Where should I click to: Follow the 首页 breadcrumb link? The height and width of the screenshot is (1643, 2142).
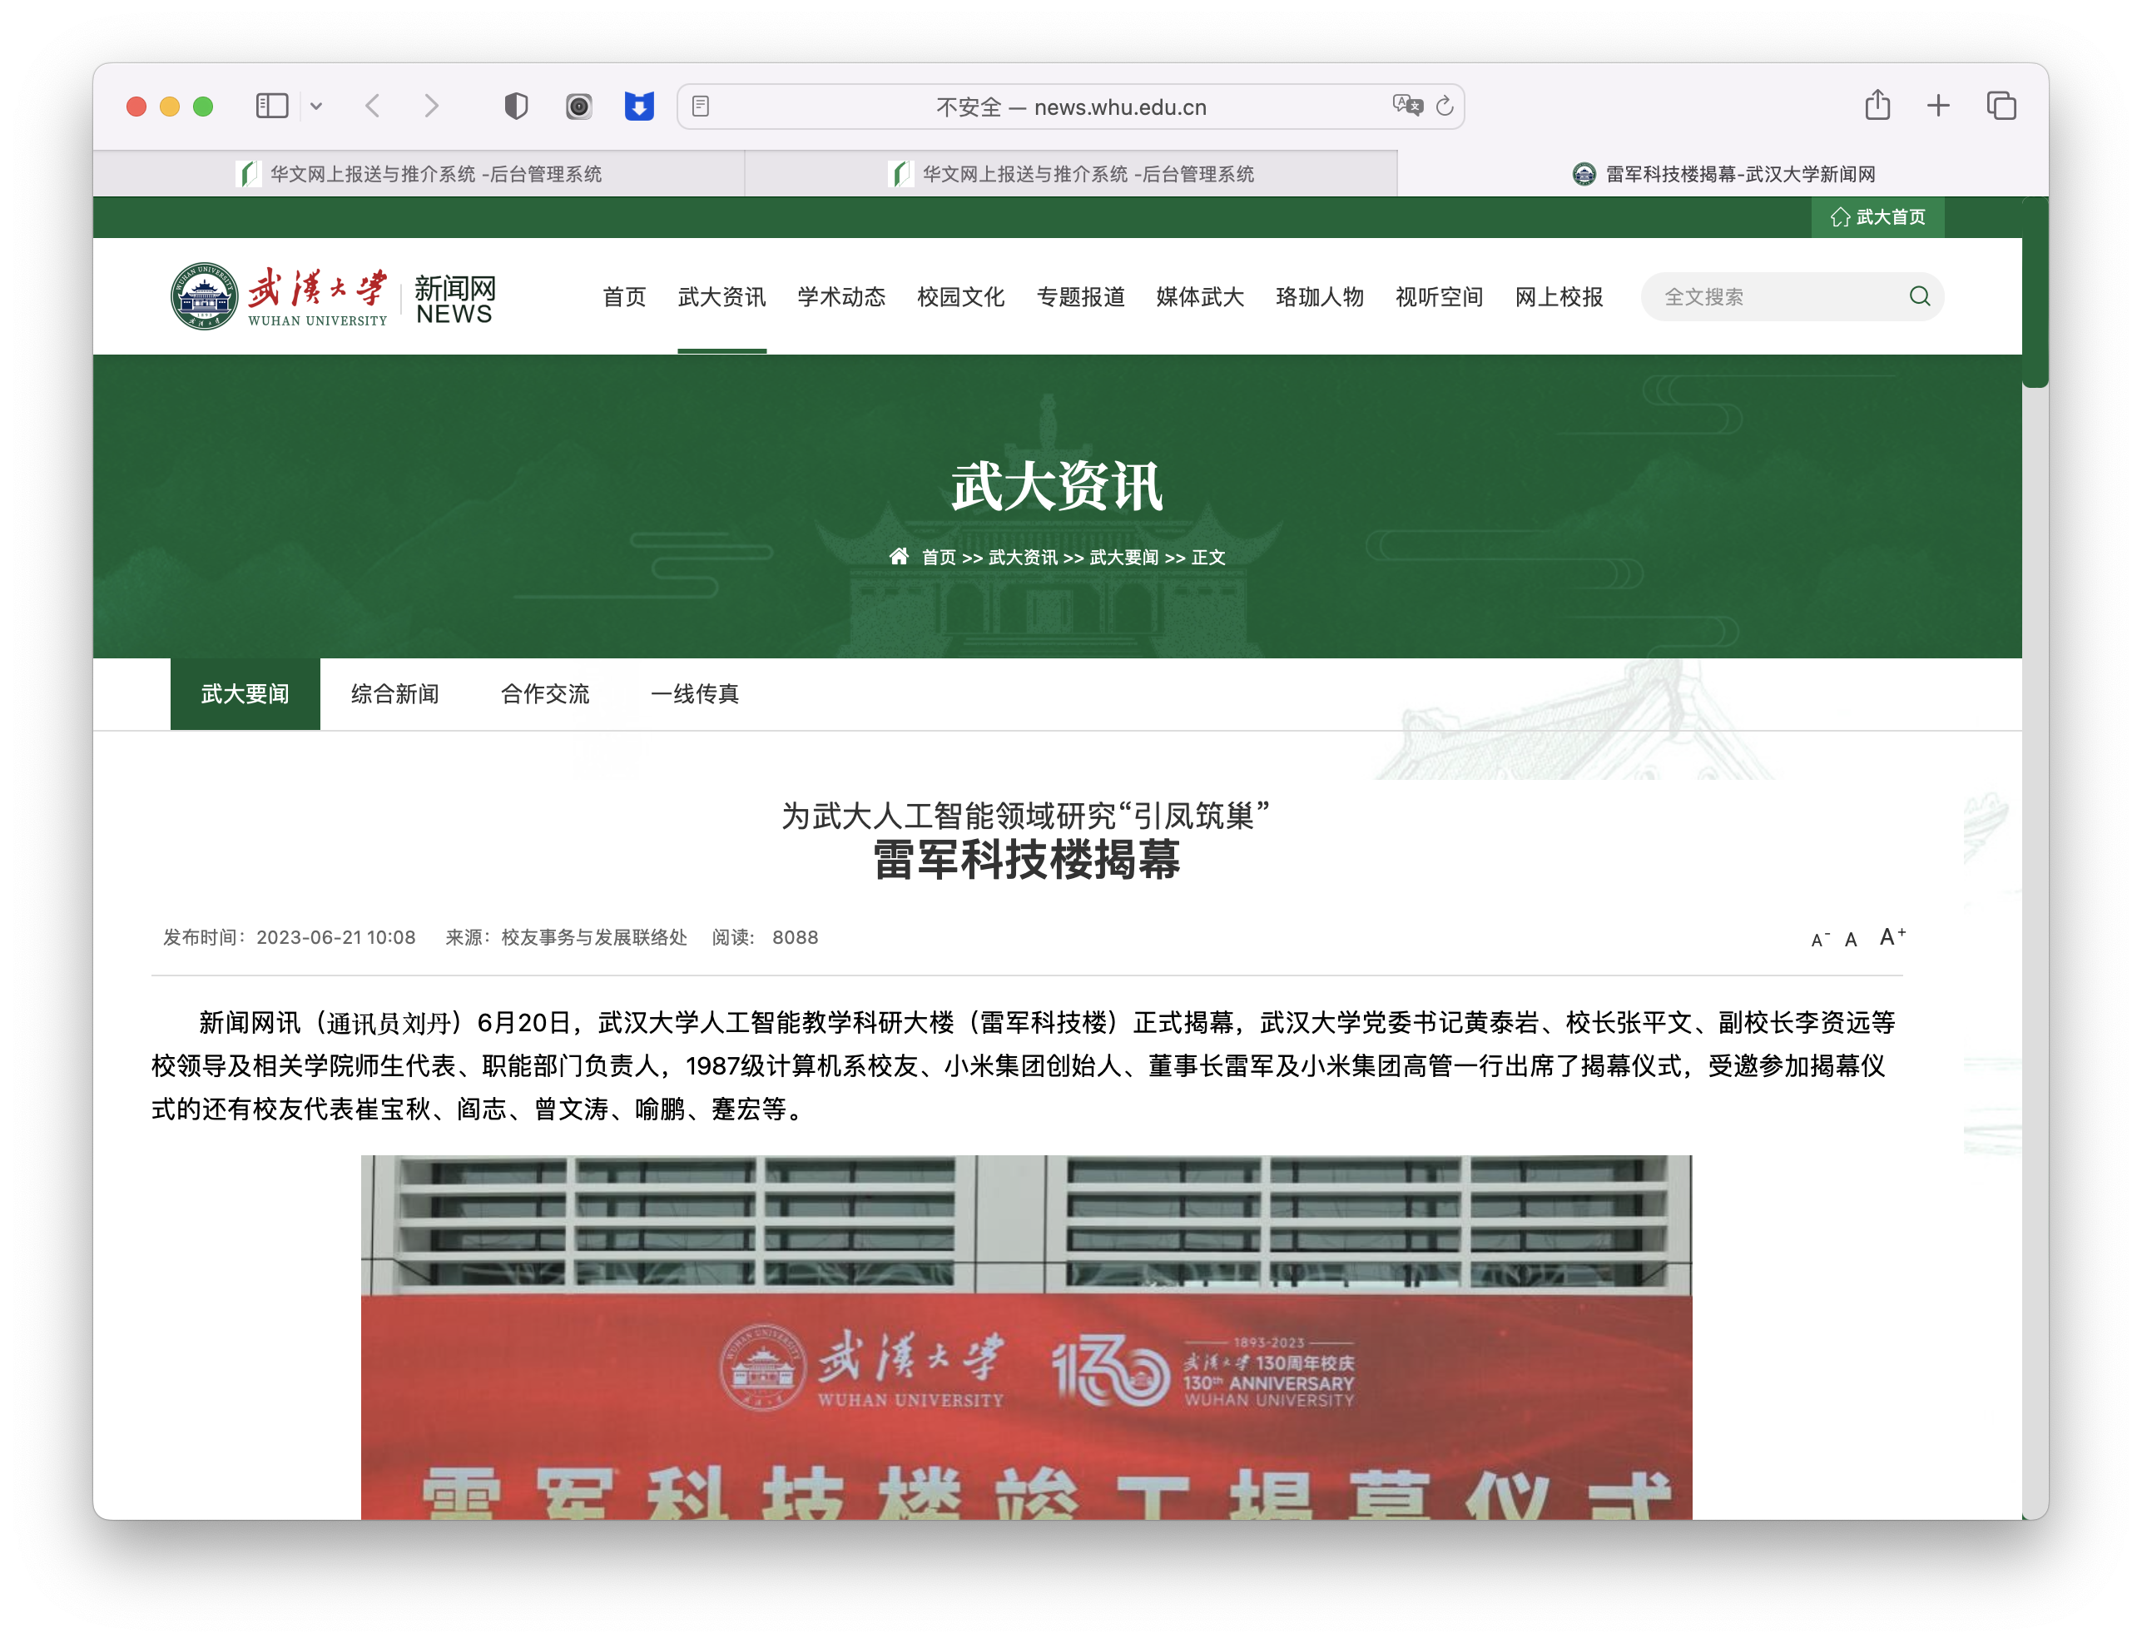point(939,558)
